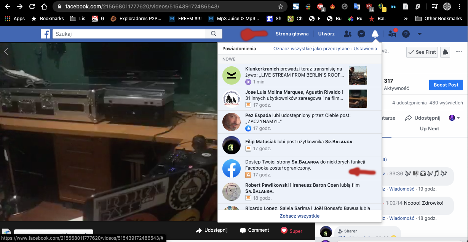Image resolution: width=468 pixels, height=242 pixels.
Task: Open the media control playlist extension icon
Action: [x=435, y=6]
